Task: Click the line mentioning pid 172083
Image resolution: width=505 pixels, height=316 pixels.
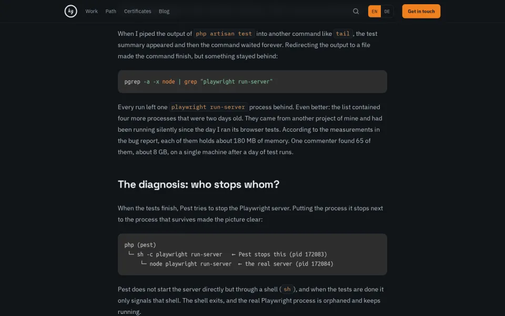Action: 228,254
